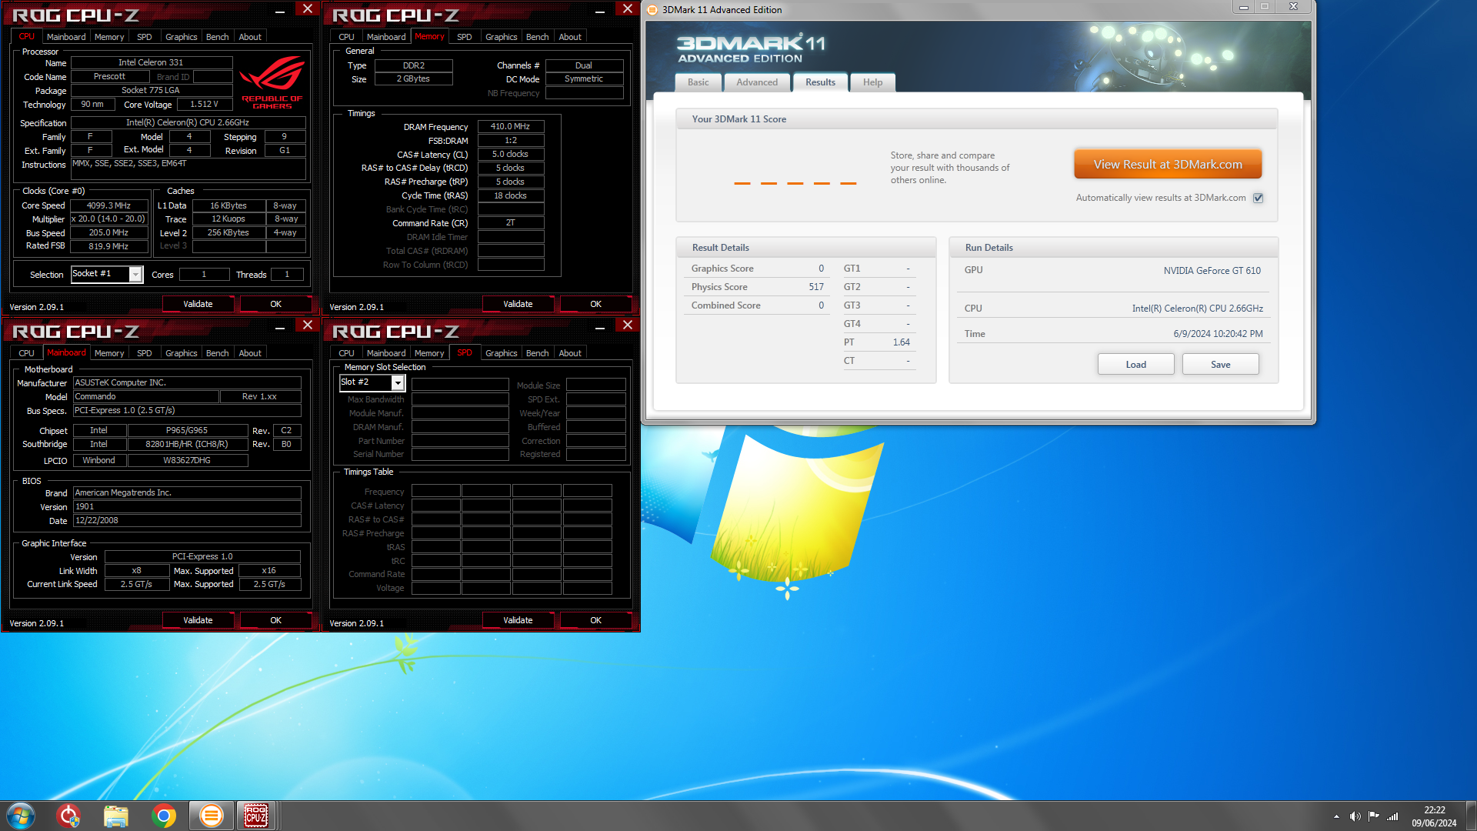Open the volume speaker tray icon
1477x831 pixels.
pos(1355,816)
